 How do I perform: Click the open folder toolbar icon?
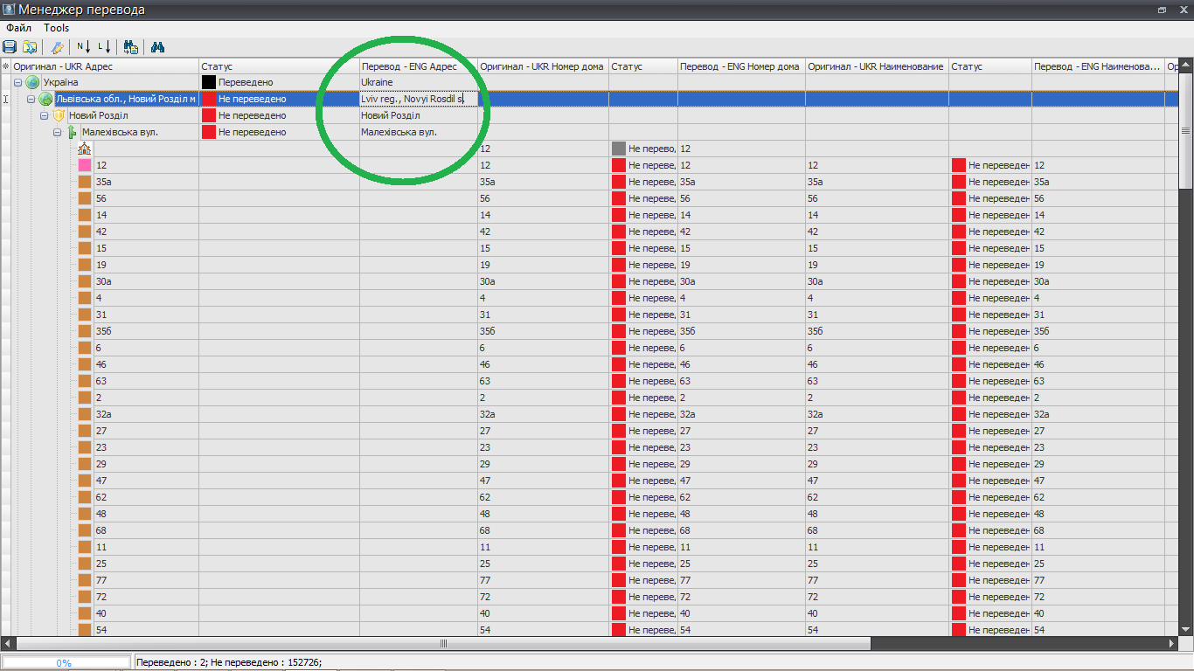click(31, 47)
